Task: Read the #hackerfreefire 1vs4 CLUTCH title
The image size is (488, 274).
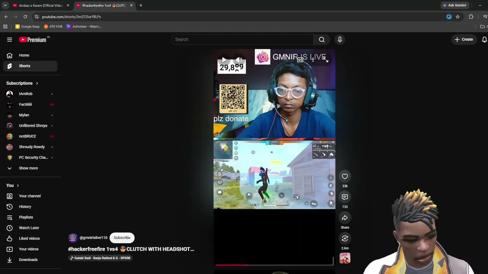Action: coord(131,249)
